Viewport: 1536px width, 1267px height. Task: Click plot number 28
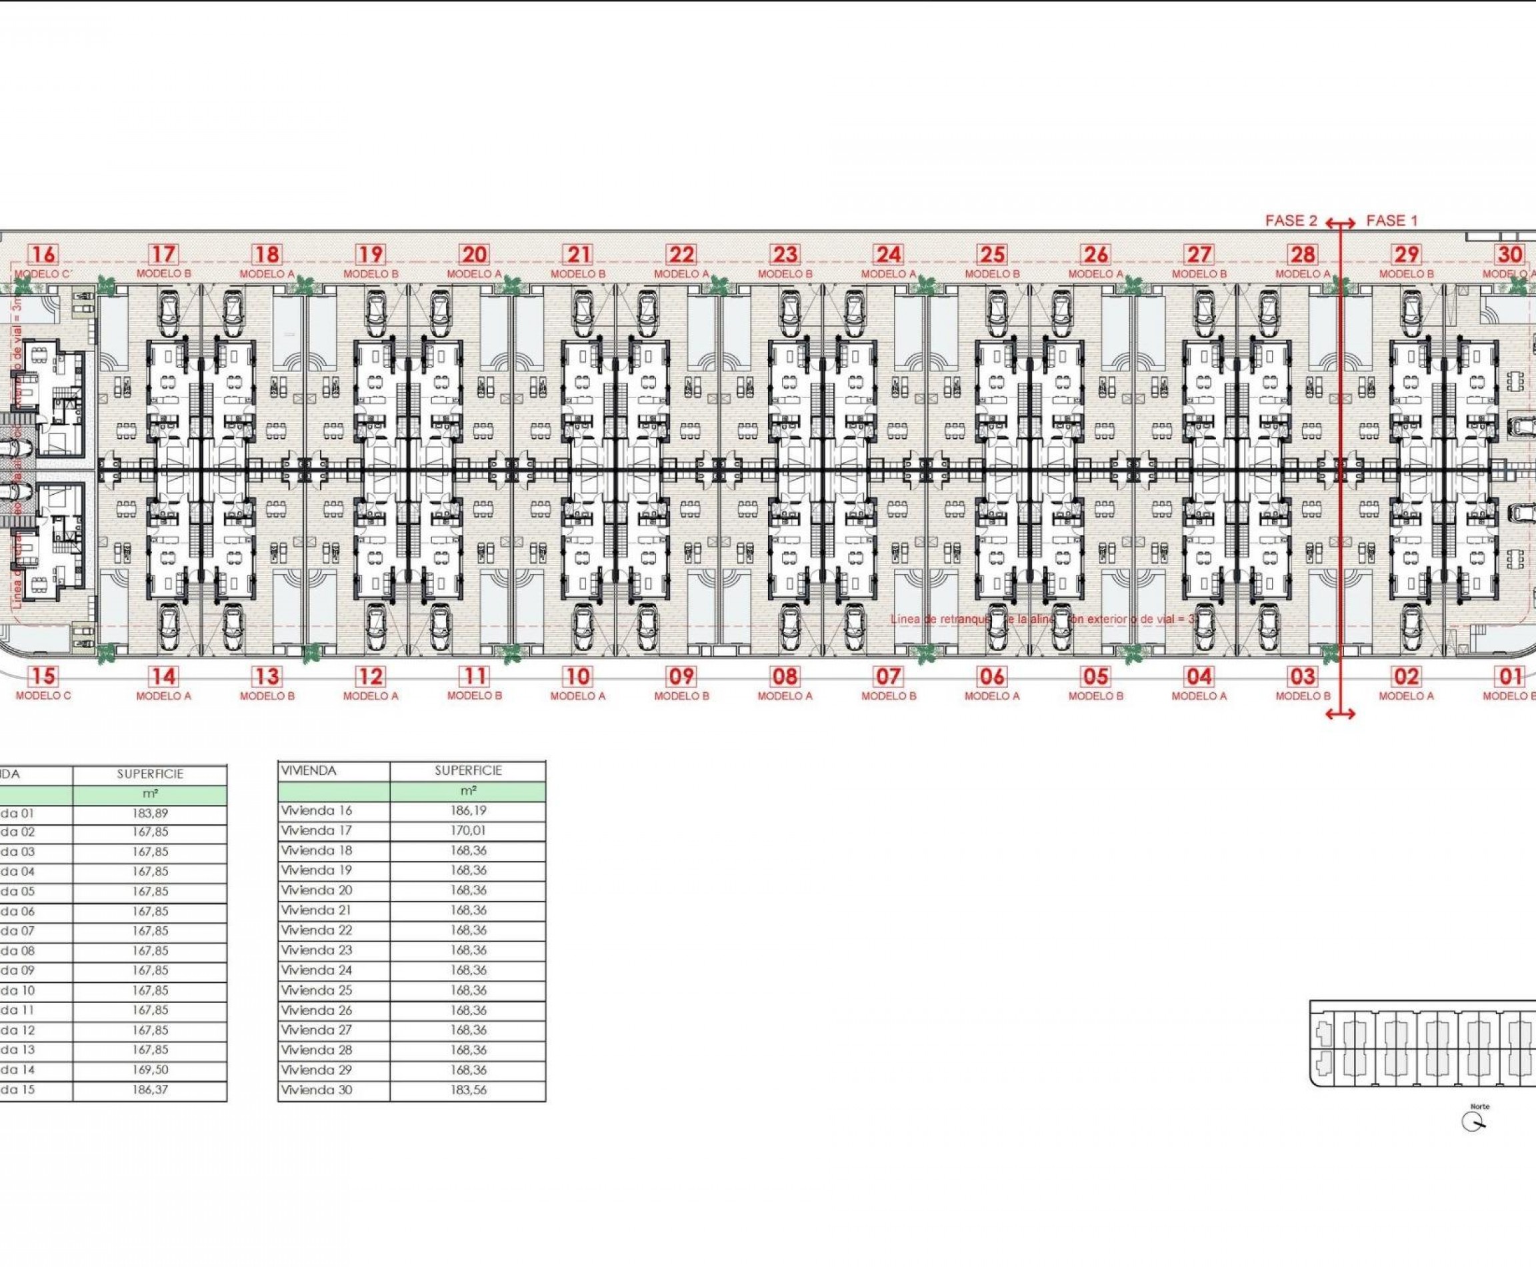coord(1303,254)
